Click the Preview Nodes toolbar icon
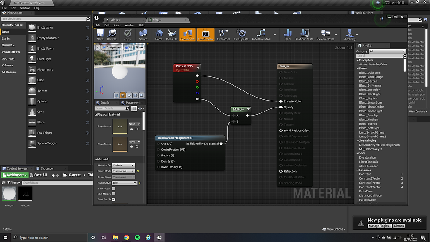This screenshot has width=430, height=242. (x=325, y=35)
